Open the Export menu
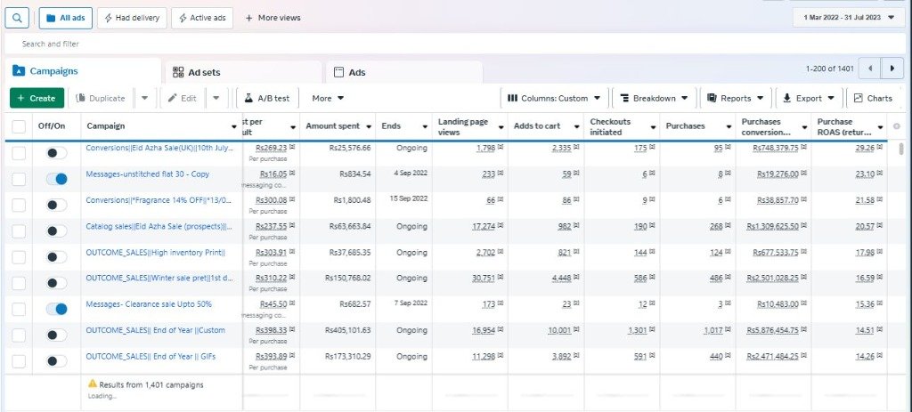Image resolution: width=912 pixels, height=412 pixels. (809, 98)
